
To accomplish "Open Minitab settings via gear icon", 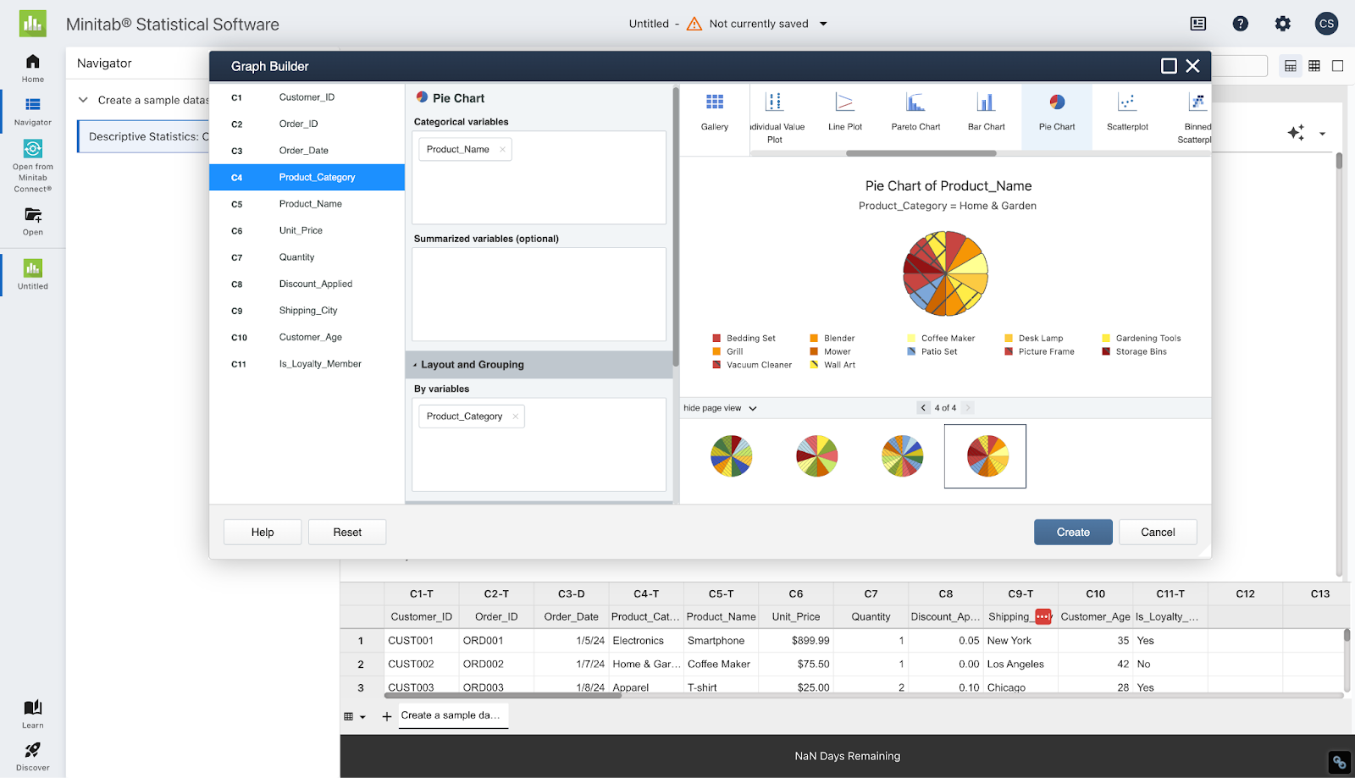I will 1281,24.
